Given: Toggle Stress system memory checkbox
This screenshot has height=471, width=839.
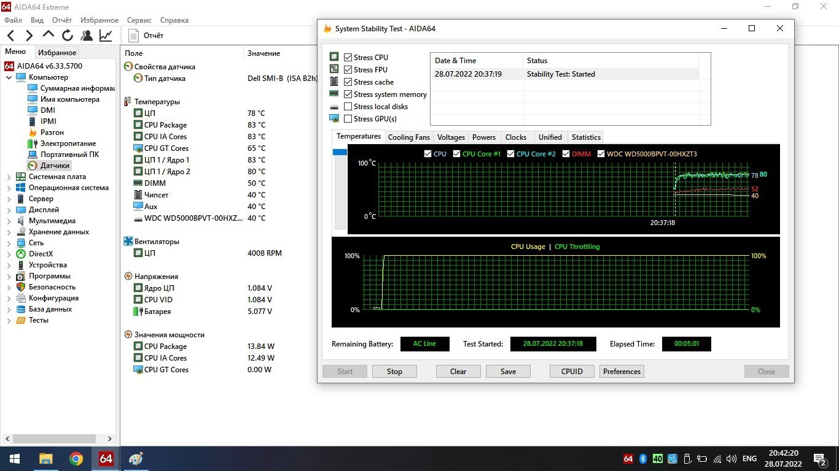Looking at the screenshot, I should [x=348, y=94].
